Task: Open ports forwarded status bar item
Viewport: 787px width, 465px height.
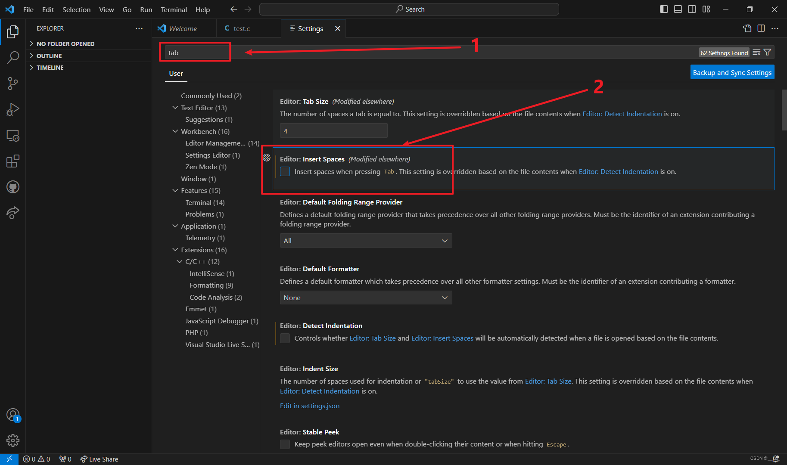Action: coord(65,459)
